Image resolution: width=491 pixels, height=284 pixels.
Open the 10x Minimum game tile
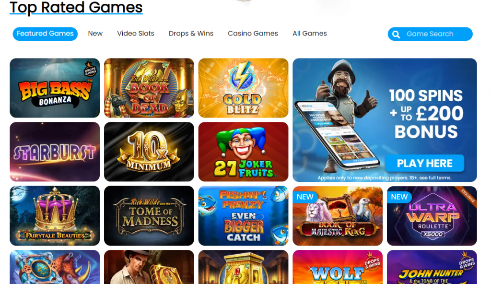click(x=149, y=152)
